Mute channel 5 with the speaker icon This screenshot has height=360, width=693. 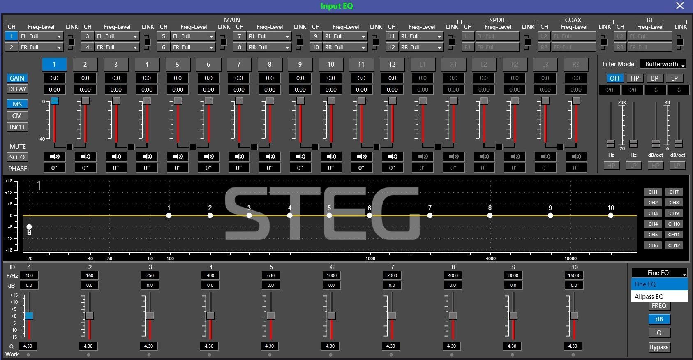[178, 156]
